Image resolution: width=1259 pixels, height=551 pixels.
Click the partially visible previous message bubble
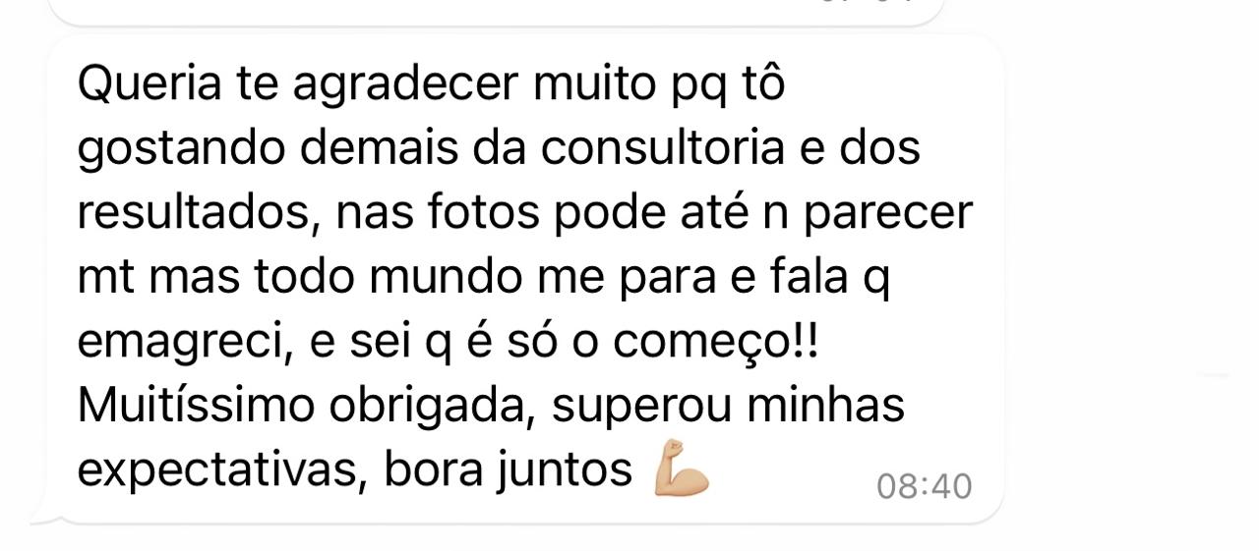pyautogui.click(x=495, y=12)
